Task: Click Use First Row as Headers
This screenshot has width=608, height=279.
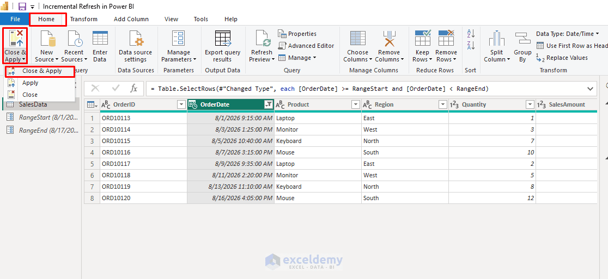Action: [572, 46]
